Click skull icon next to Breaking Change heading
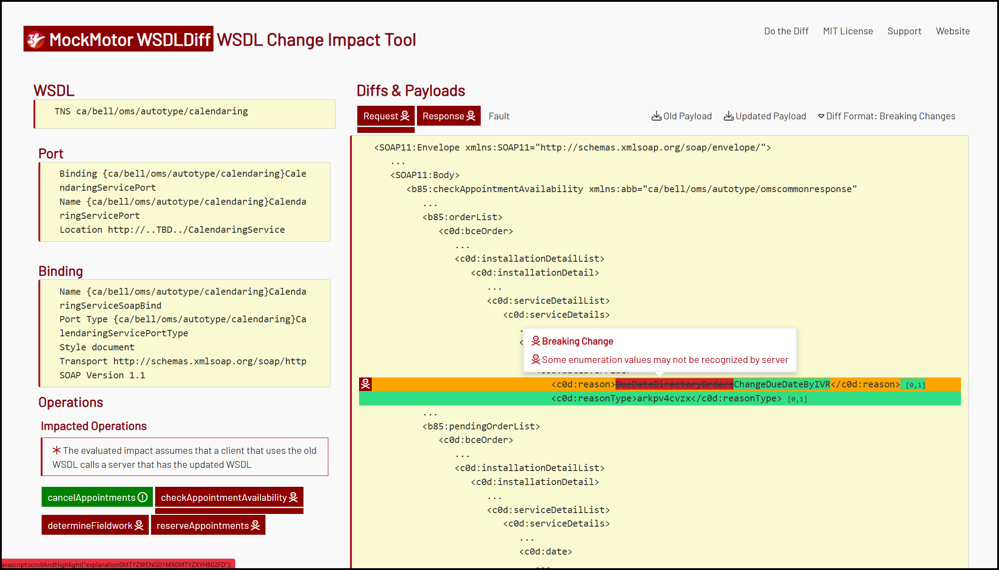Viewport: 999px width, 570px height. tap(536, 341)
